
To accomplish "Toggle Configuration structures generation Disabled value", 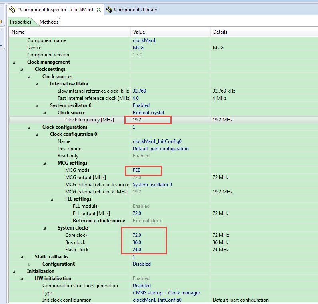I will tap(142, 286).
